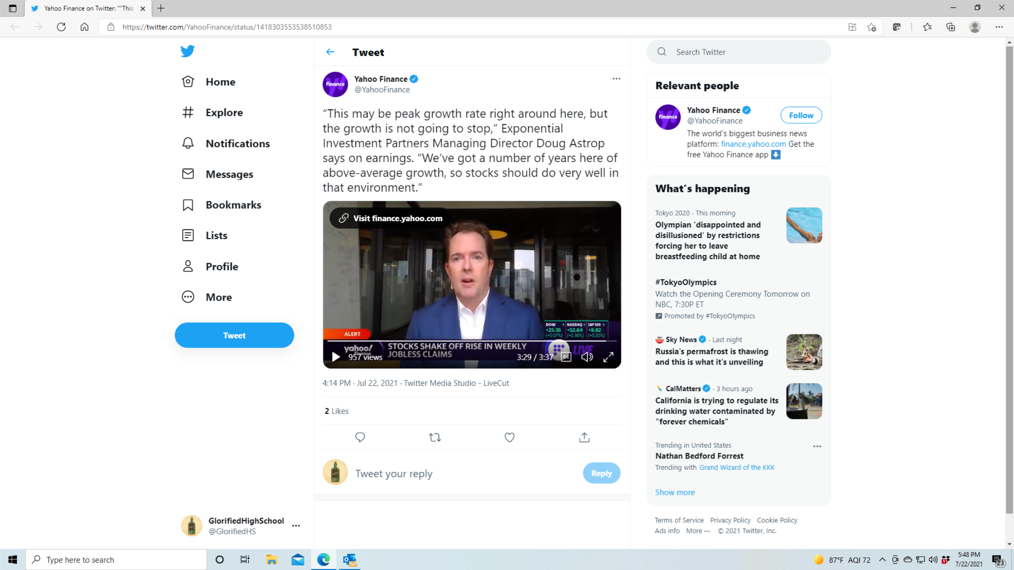Open trend options for Nathan Bedford Forrest

(817, 446)
